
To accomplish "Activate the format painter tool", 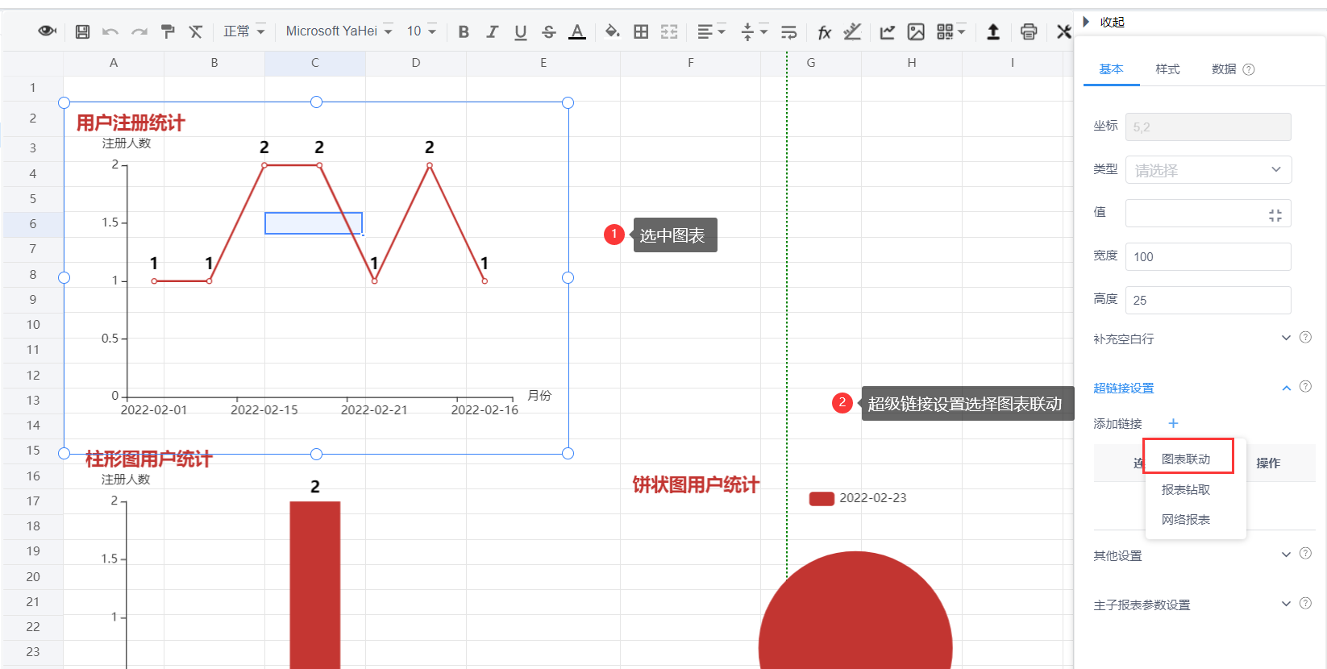I will coord(168,31).
